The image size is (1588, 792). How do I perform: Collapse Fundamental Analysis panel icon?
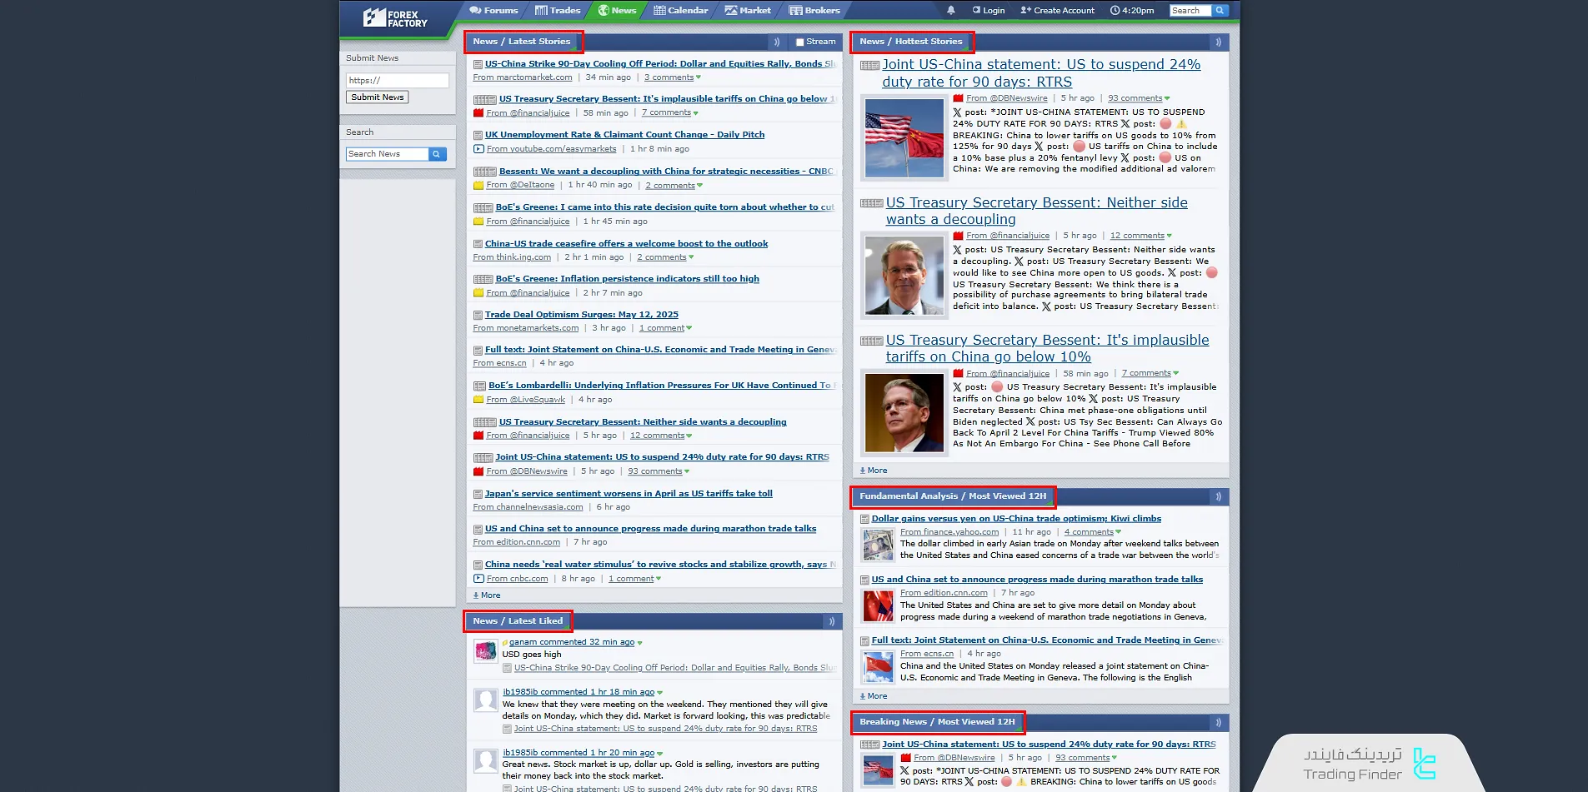pyautogui.click(x=1218, y=496)
